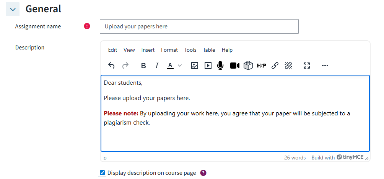Toggle fullscreen editor mode
384x179 pixels.
[307, 66]
